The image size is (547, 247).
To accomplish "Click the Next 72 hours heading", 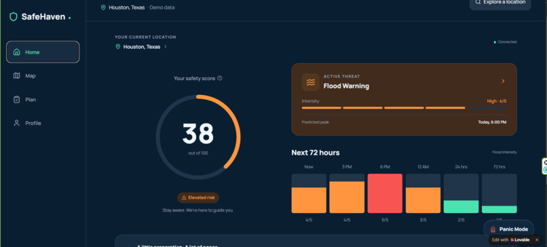I will [x=316, y=153].
